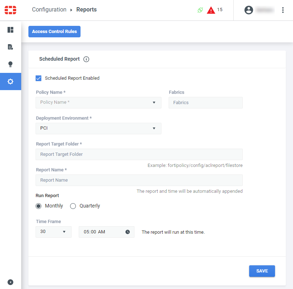Select the Configuration gear sidebar icon

coord(10,81)
